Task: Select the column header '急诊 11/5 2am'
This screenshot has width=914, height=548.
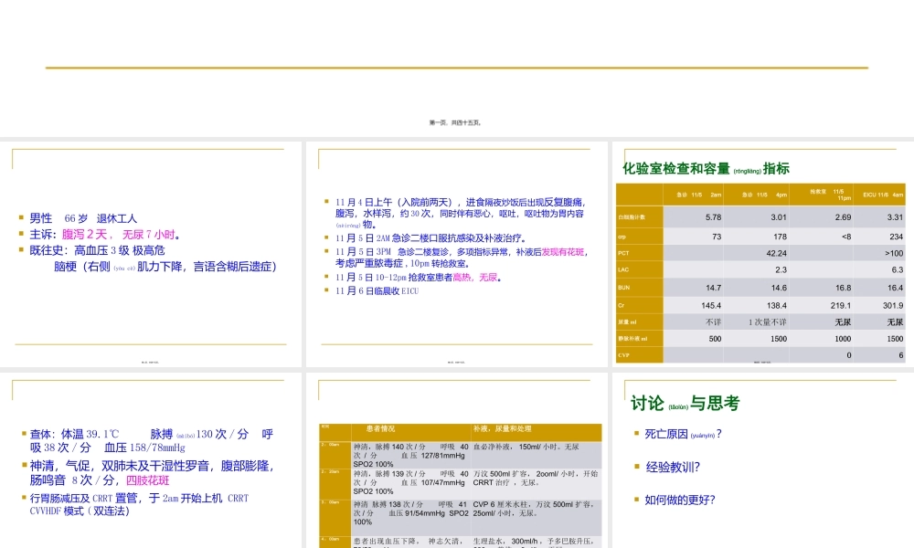Action: (x=693, y=195)
